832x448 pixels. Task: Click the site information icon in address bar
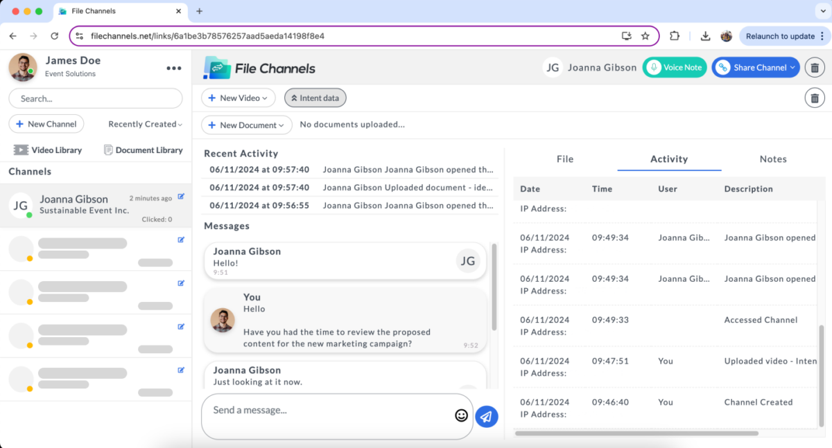coord(78,36)
